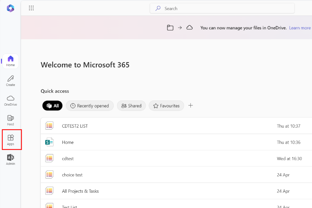The width and height of the screenshot is (312, 208).
Task: Open the cdtest list
Action: point(68,159)
